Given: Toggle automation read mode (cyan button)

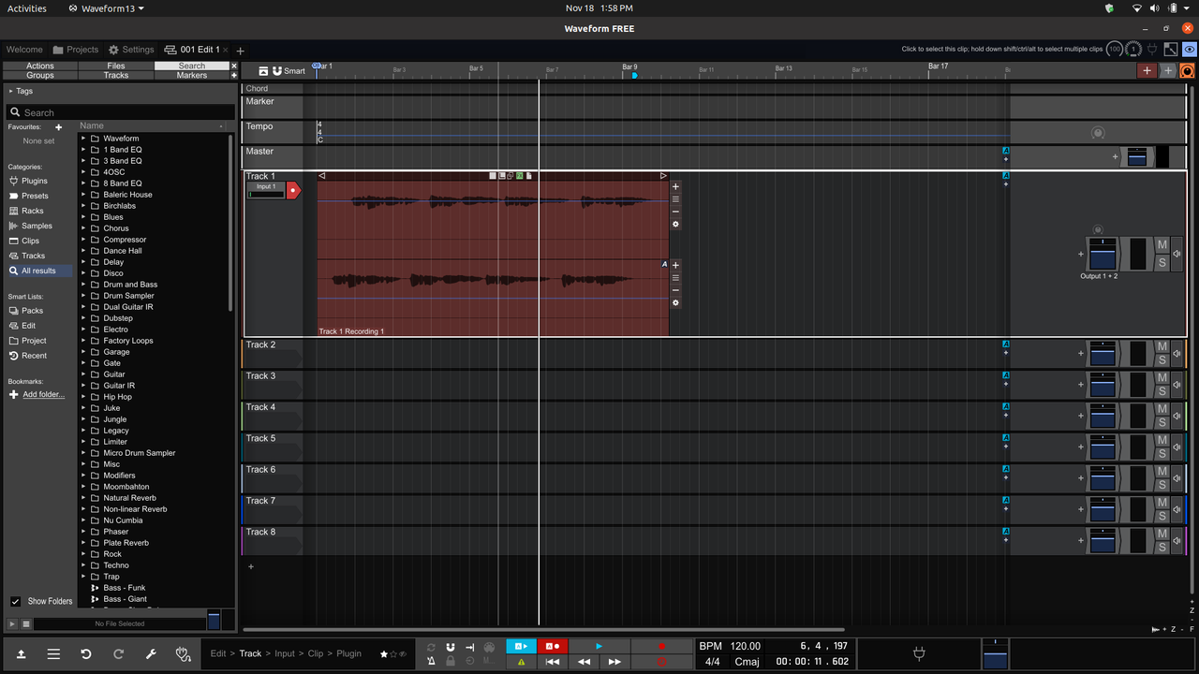Looking at the screenshot, I should [521, 646].
